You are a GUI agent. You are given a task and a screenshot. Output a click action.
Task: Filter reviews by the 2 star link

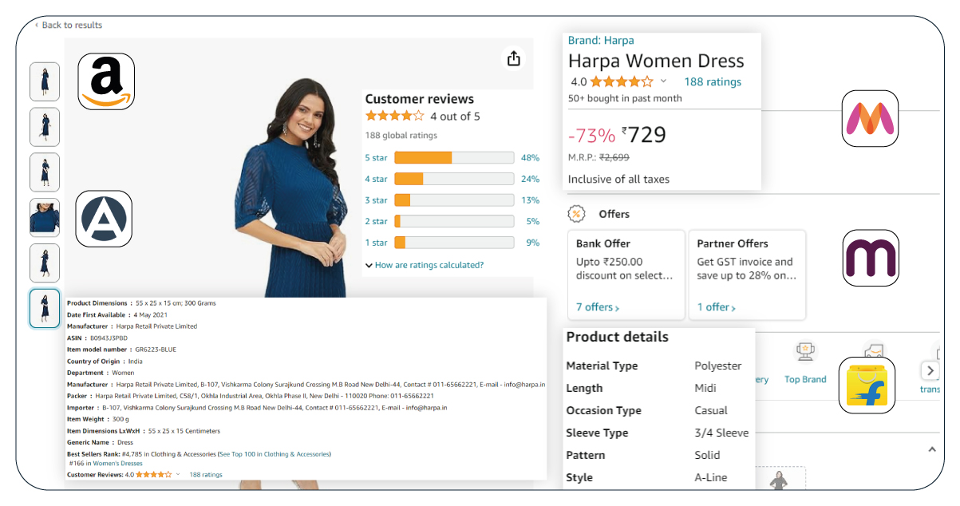click(x=376, y=221)
